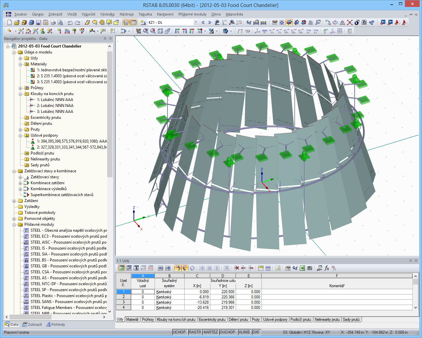Open the KZ1 - DL load case dropdown
422x338 pixels.
(x=196, y=22)
